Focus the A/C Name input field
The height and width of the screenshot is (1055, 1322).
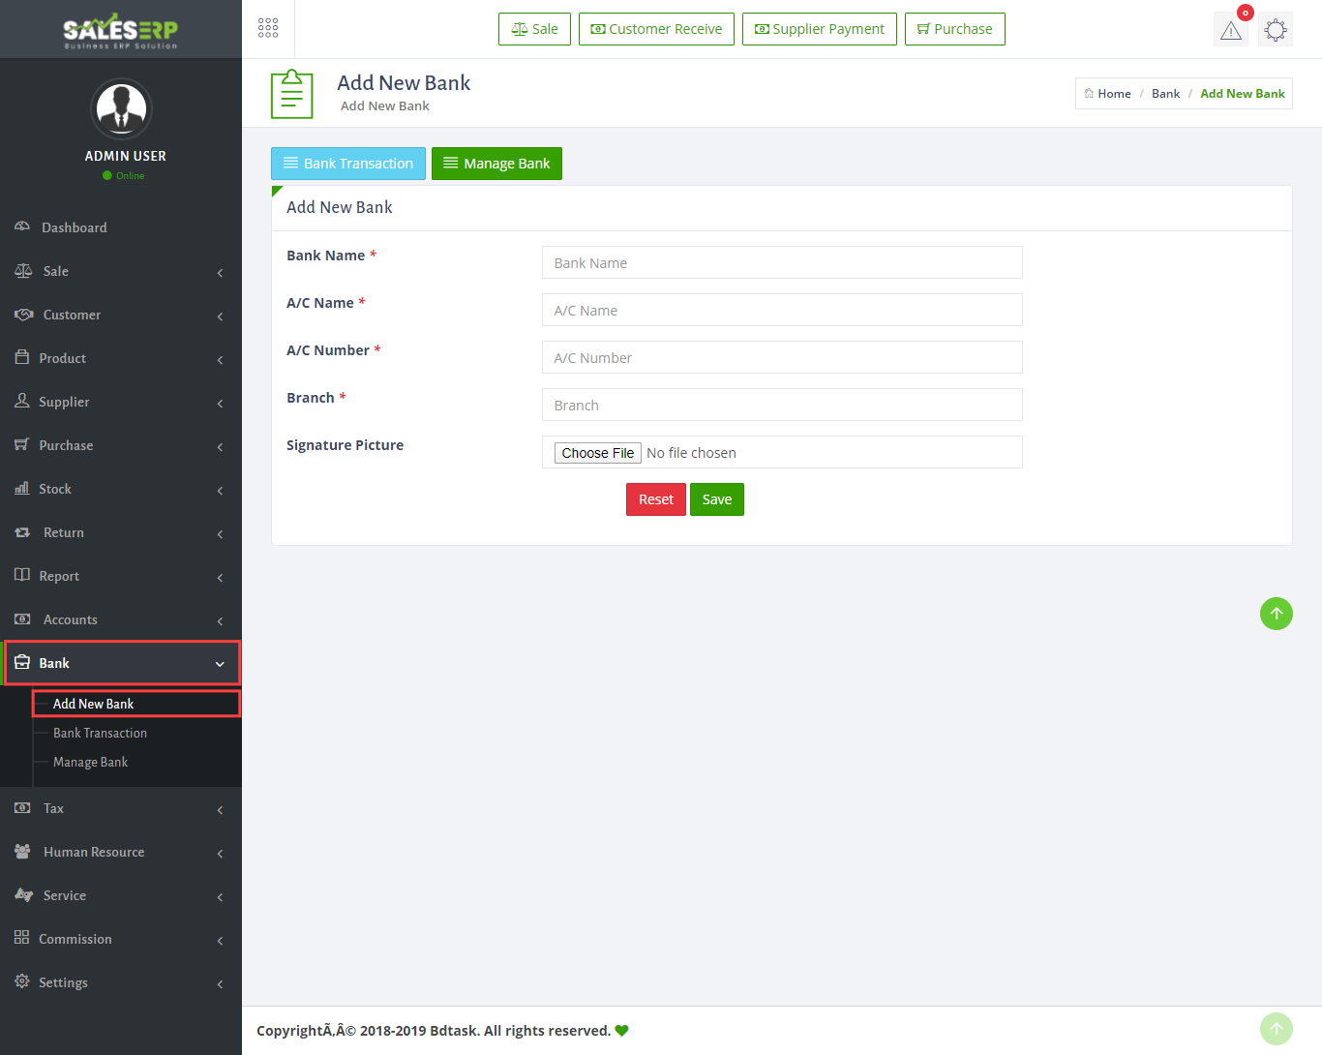pyautogui.click(x=782, y=310)
